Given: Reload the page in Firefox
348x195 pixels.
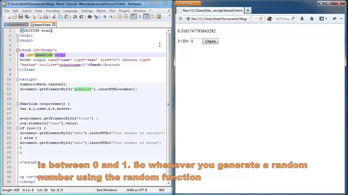Looking at the screenshot, I should 261,19.
